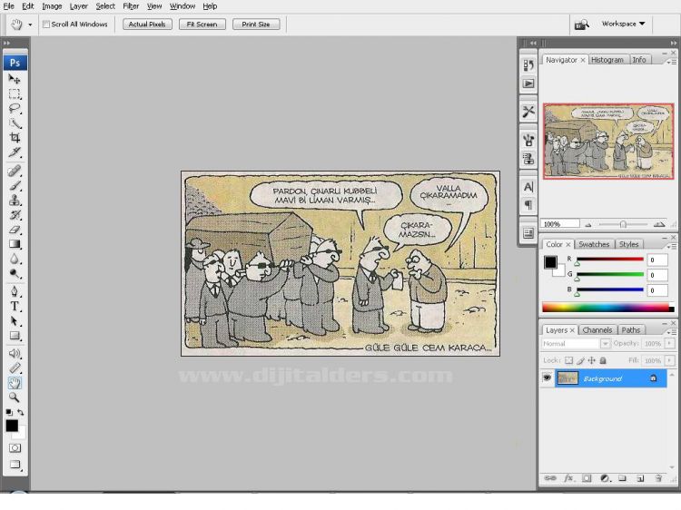The image size is (681, 510).
Task: Select the Brush tool
Action: click(15, 186)
